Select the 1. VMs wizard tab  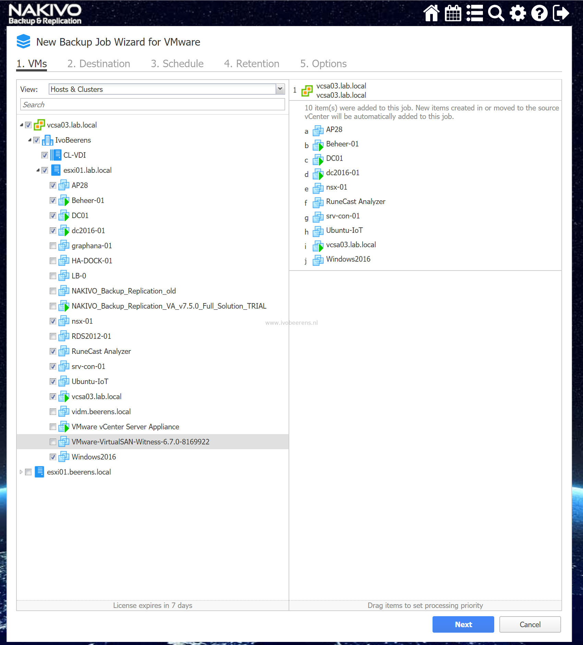pos(32,64)
